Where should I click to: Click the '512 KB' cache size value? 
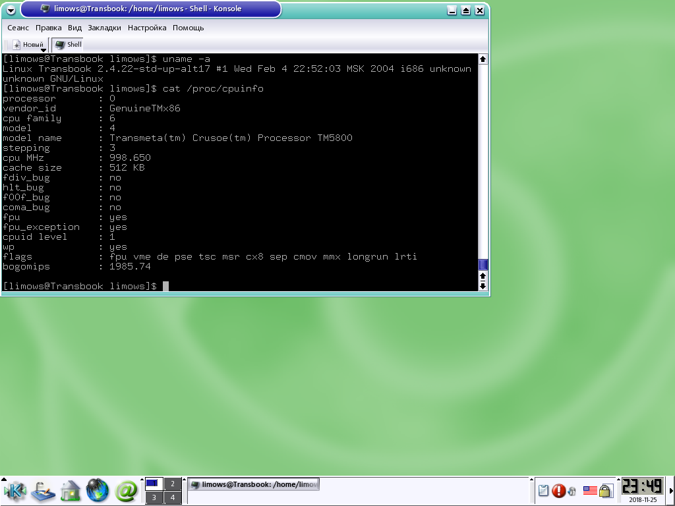pos(127,168)
